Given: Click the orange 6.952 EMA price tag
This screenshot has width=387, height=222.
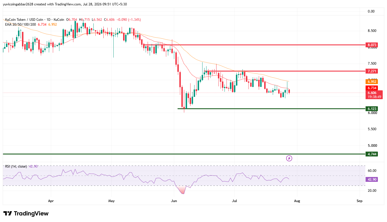Looking at the screenshot, I should pos(372,82).
